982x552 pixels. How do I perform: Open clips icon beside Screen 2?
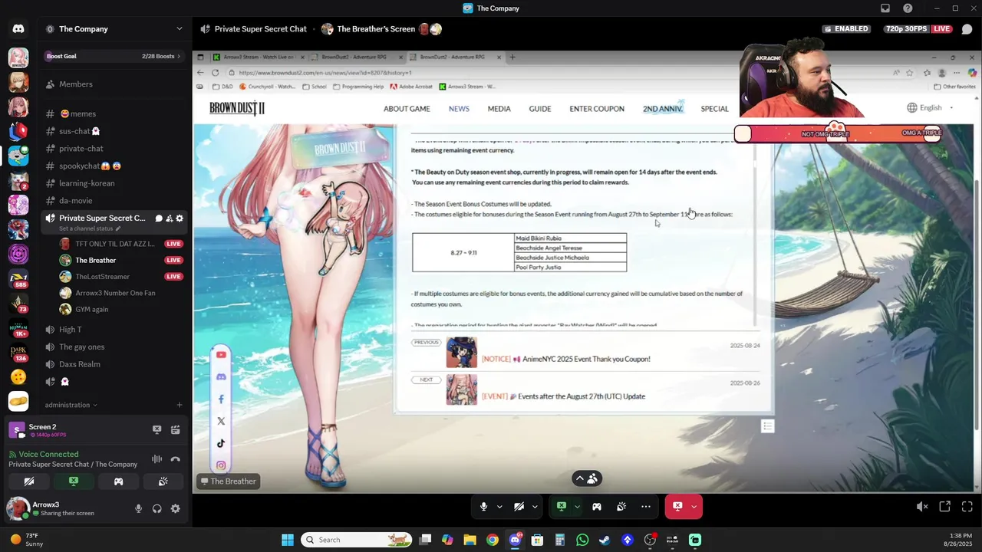176,430
